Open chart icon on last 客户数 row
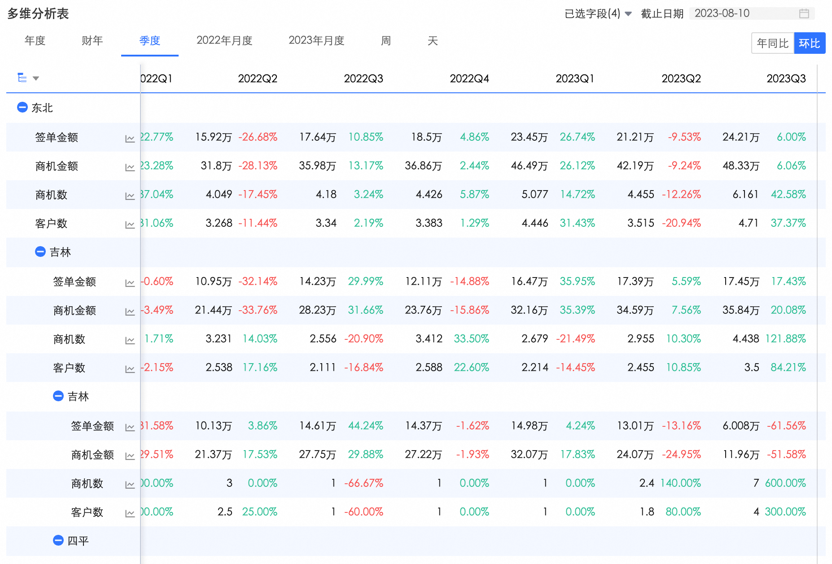Image resolution: width=832 pixels, height=564 pixels. (130, 513)
